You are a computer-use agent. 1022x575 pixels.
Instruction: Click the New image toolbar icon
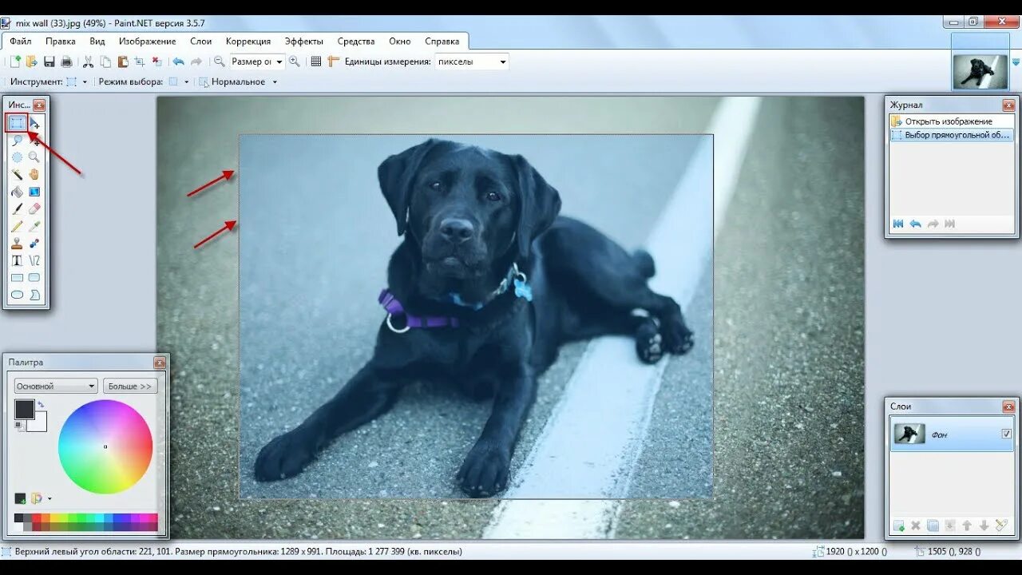pos(15,61)
